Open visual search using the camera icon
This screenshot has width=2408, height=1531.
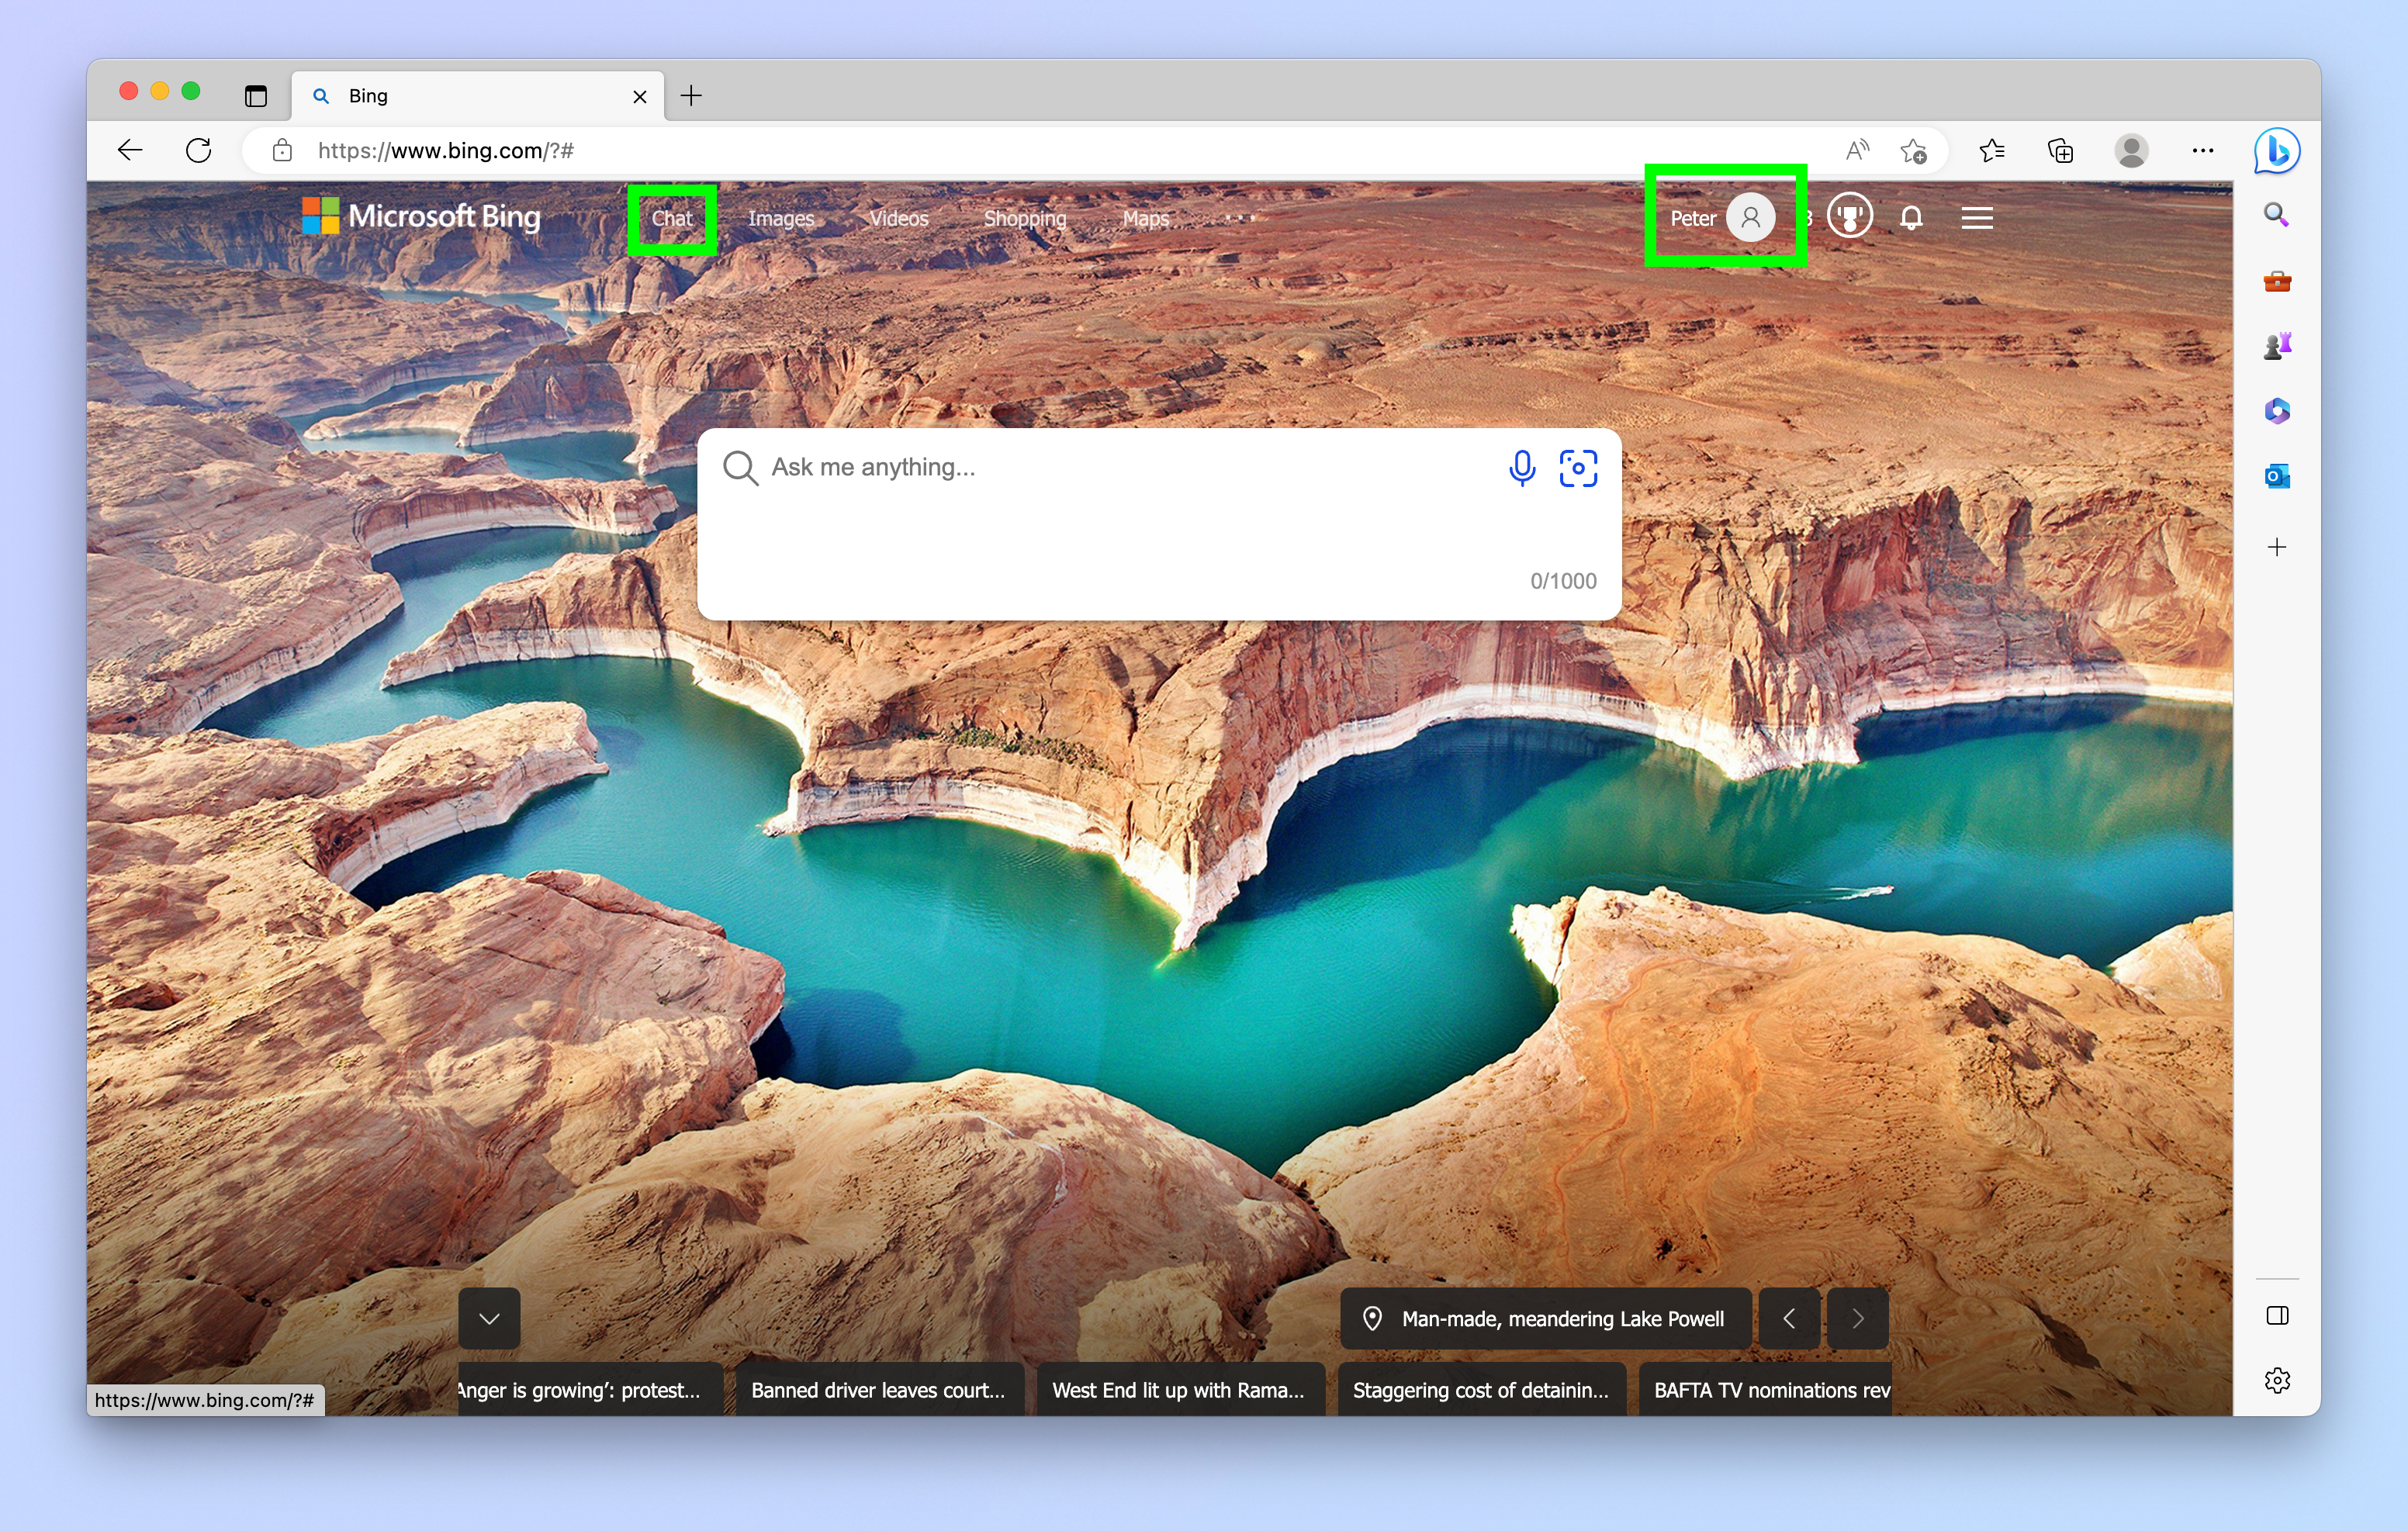pyautogui.click(x=1579, y=467)
